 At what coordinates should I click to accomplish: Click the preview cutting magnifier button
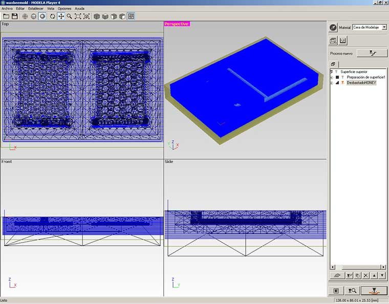coord(352,290)
